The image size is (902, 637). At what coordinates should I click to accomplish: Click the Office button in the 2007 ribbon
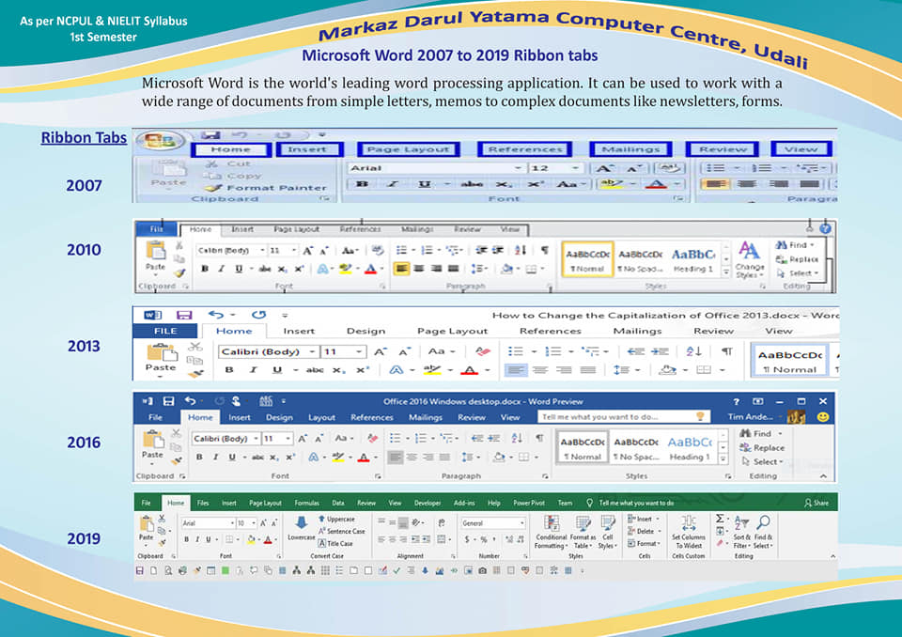tap(160, 140)
